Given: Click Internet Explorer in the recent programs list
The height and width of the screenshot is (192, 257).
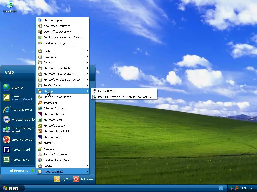Looking at the screenshot, I should pyautogui.click(x=18, y=110).
